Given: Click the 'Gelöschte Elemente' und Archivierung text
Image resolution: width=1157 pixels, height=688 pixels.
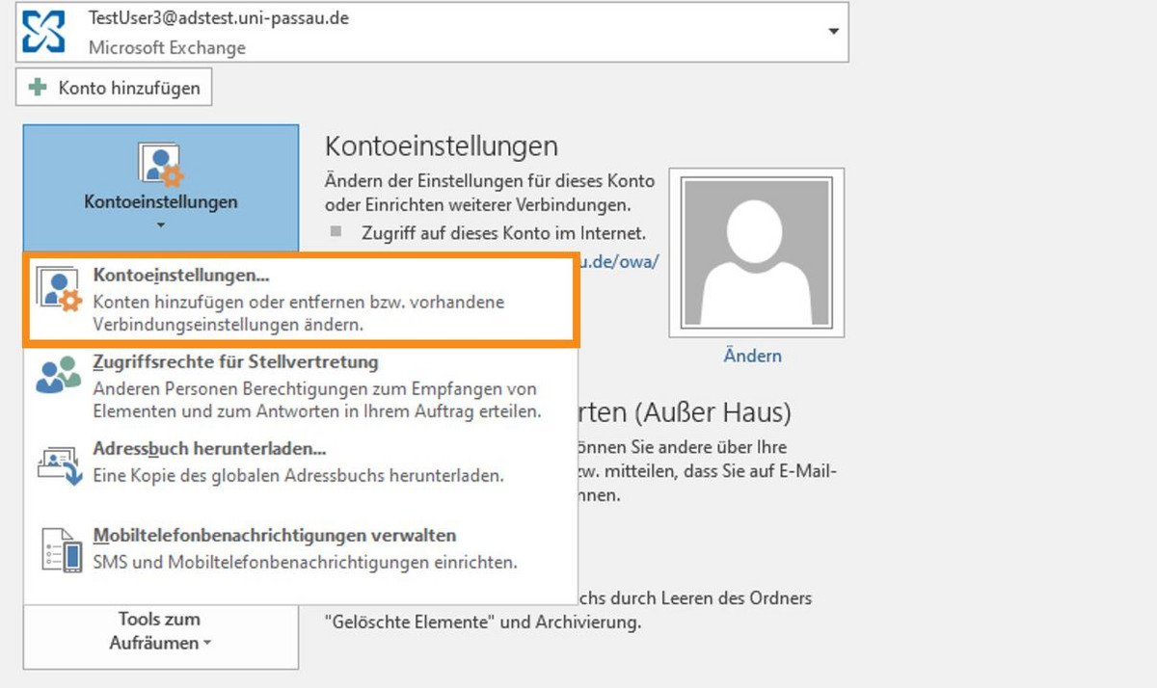Looking at the screenshot, I should (483, 622).
